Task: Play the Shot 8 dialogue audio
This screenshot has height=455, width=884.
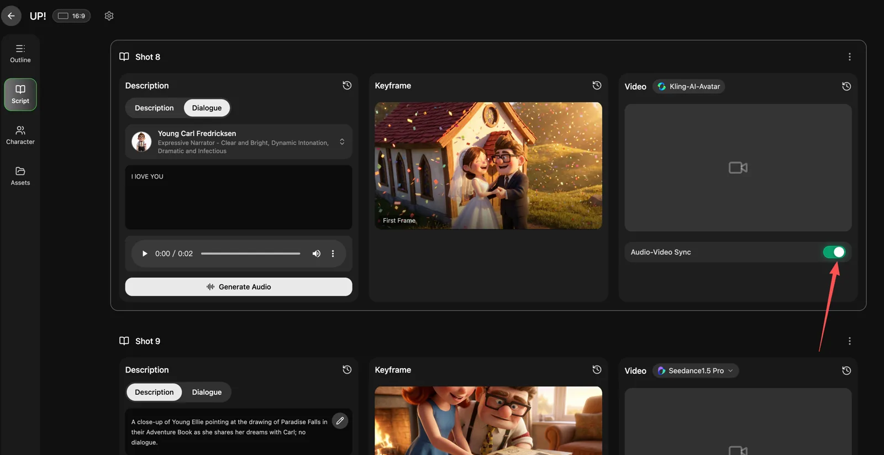Action: pyautogui.click(x=145, y=254)
